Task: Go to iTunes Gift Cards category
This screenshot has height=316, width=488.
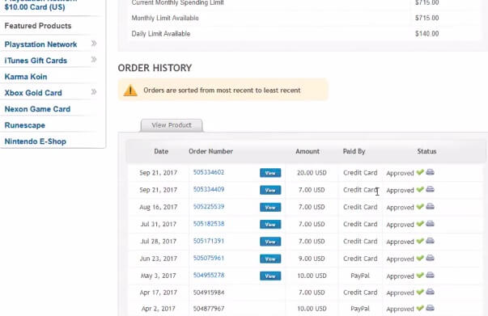Action: click(36, 61)
